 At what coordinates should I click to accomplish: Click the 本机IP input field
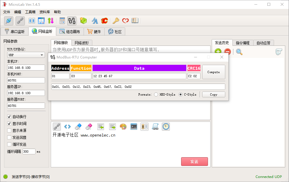coord(26,68)
